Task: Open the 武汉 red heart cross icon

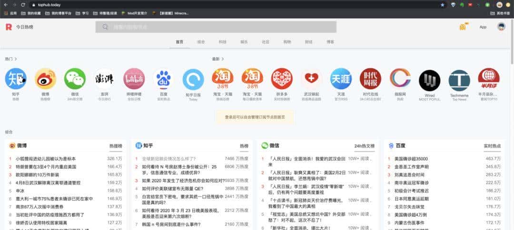Action: pyautogui.click(x=311, y=79)
